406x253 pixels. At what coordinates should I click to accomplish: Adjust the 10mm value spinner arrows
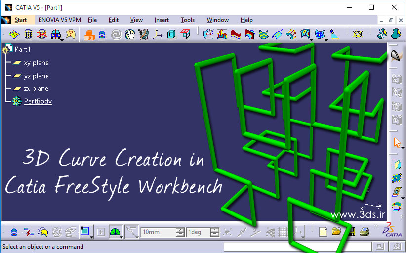[180, 232]
